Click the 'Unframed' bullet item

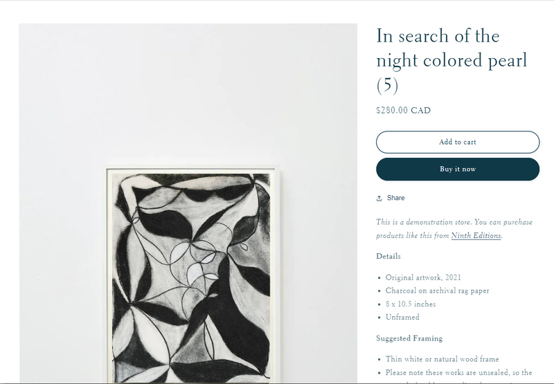[402, 317]
